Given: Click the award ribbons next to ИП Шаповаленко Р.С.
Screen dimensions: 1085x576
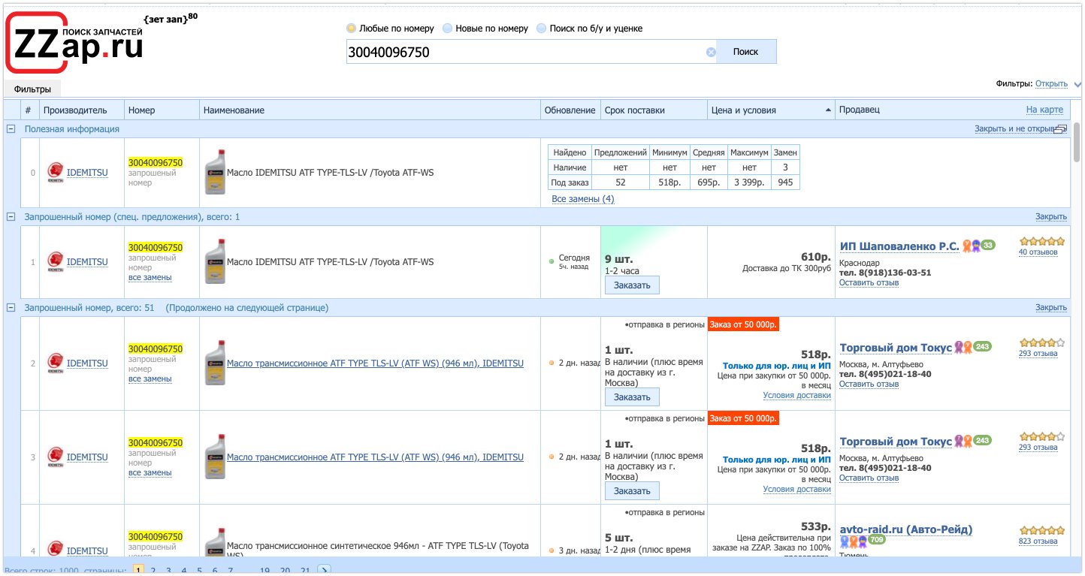Looking at the screenshot, I should click(972, 246).
